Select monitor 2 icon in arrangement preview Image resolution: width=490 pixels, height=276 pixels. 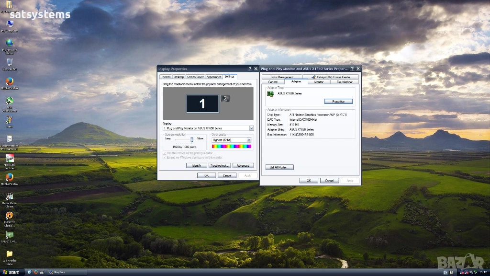(x=225, y=99)
